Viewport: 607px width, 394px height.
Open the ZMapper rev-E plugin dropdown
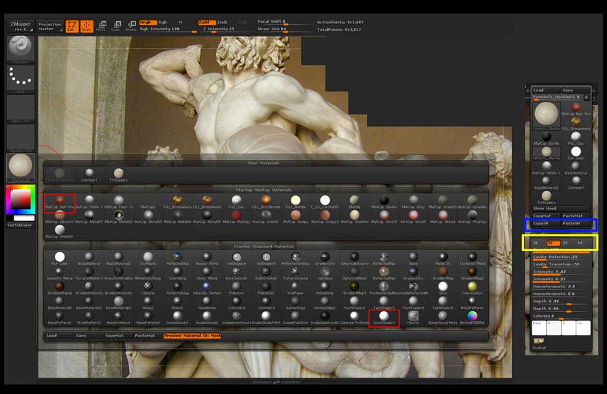click(x=20, y=26)
